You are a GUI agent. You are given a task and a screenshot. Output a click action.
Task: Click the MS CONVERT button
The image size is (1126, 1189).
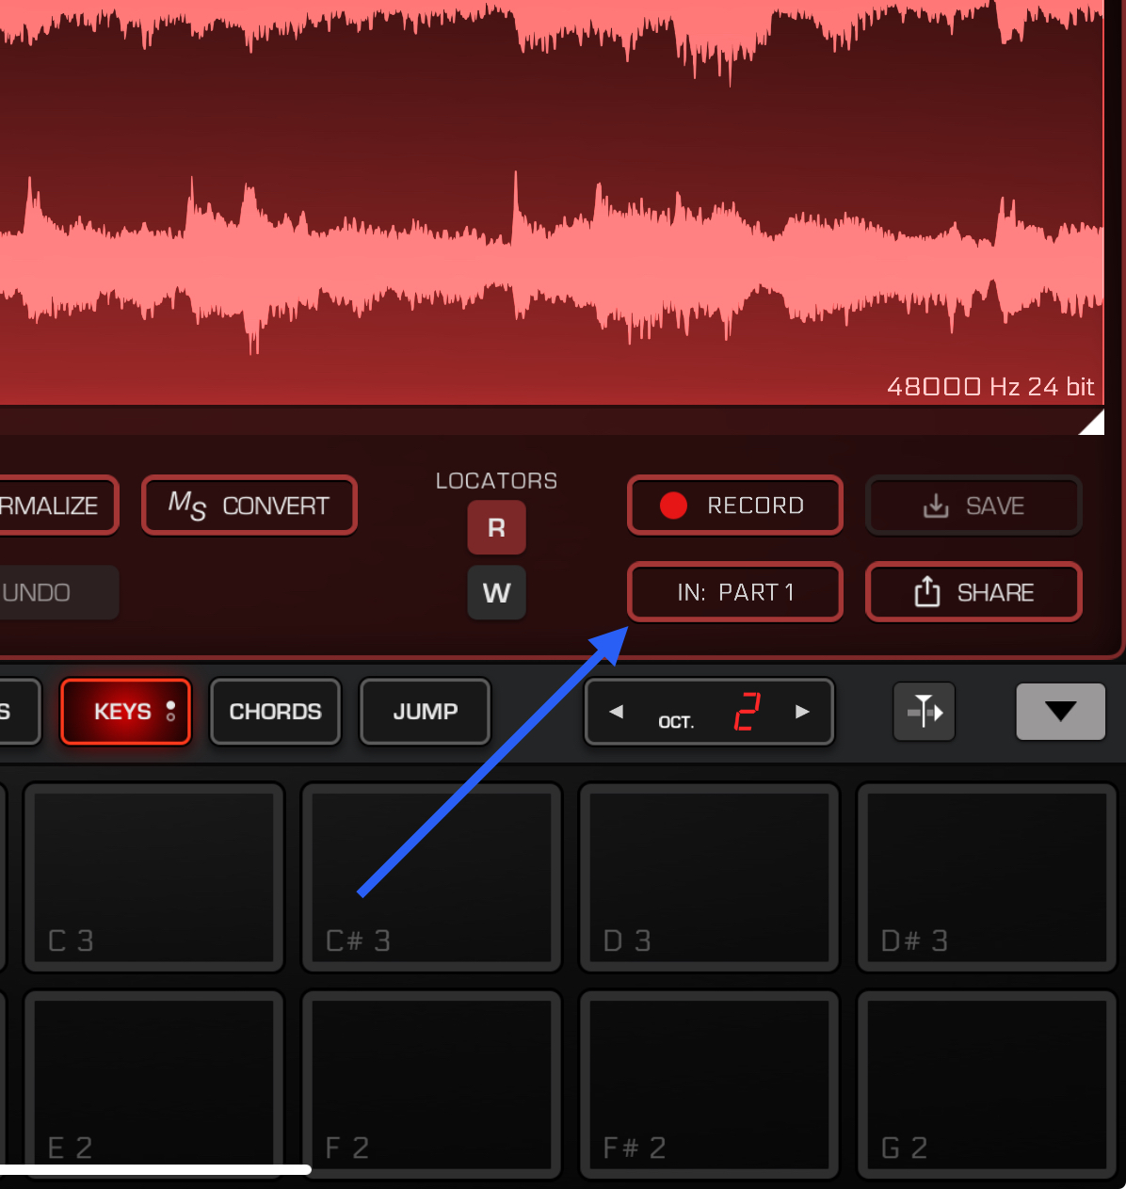(249, 506)
